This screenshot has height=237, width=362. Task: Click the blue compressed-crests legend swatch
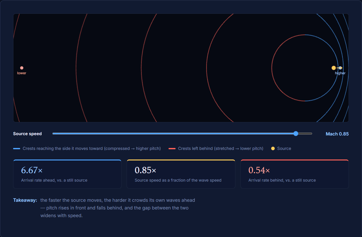(x=17, y=148)
